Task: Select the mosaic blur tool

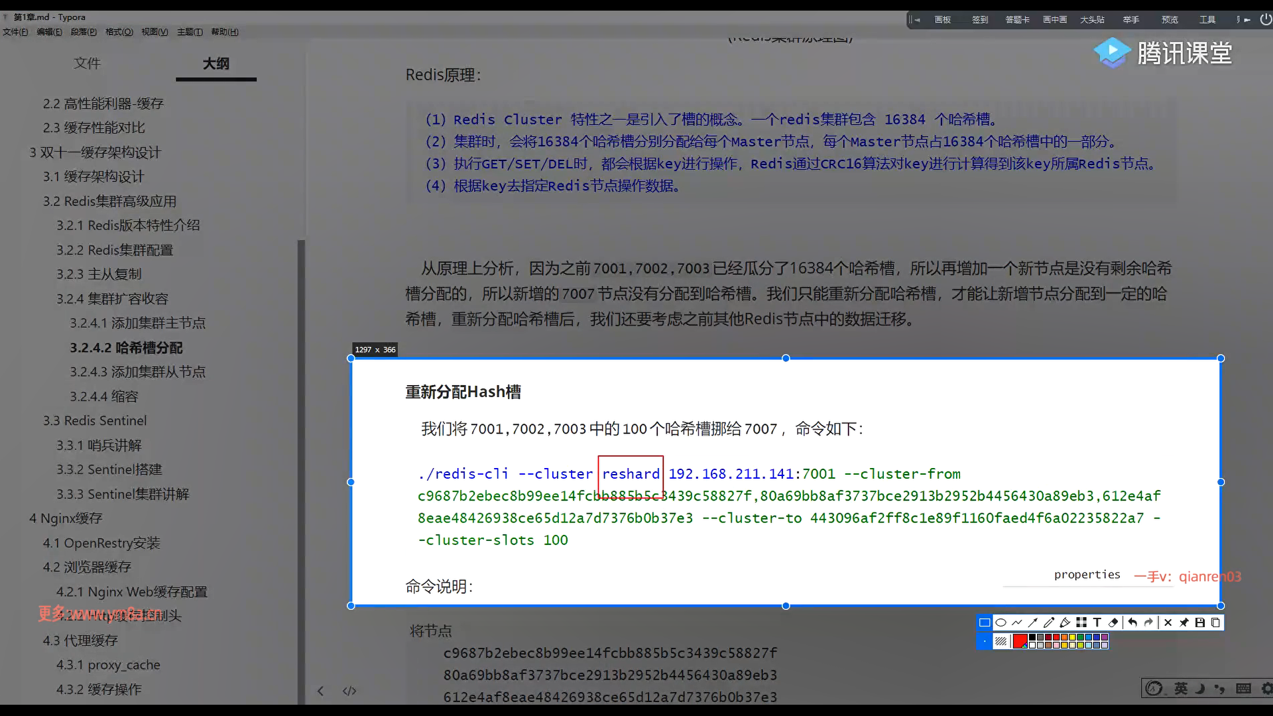Action: pos(1081,623)
